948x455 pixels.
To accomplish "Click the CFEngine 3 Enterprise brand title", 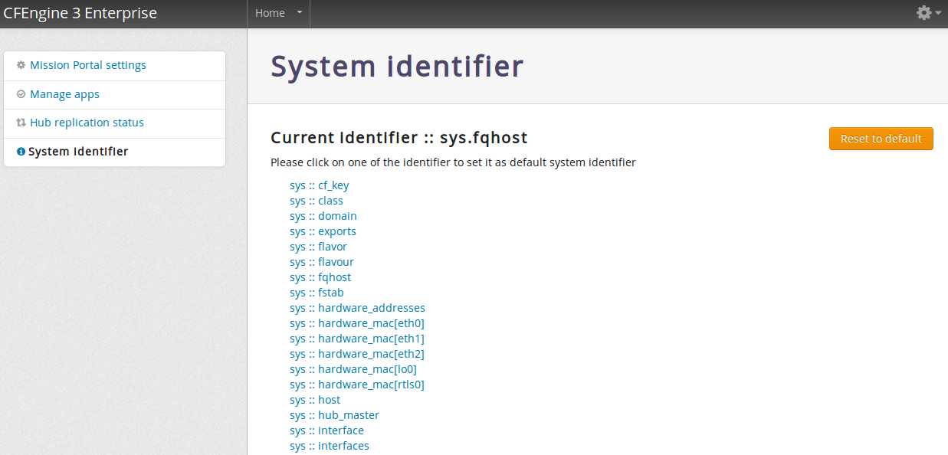I will click(x=80, y=13).
